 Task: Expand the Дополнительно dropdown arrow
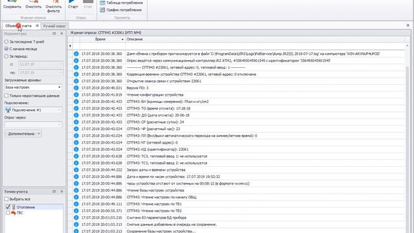click(x=39, y=134)
